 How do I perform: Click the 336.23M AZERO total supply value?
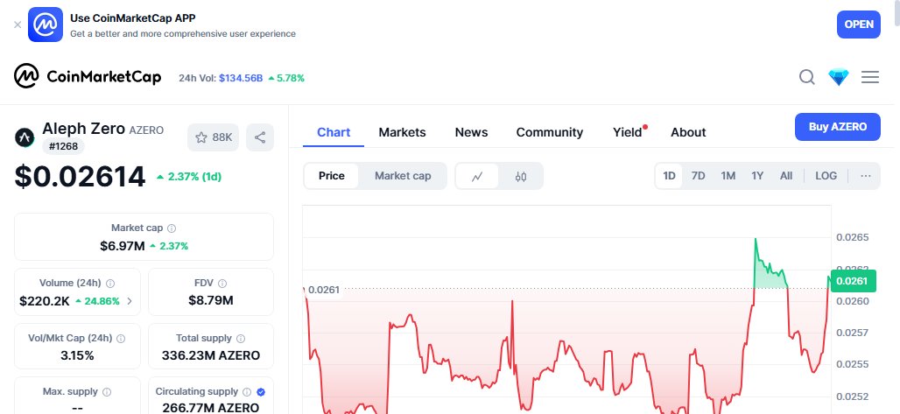coord(211,355)
